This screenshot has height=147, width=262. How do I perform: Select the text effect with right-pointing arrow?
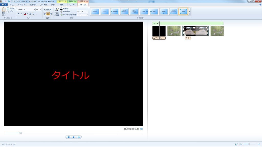[154, 11]
